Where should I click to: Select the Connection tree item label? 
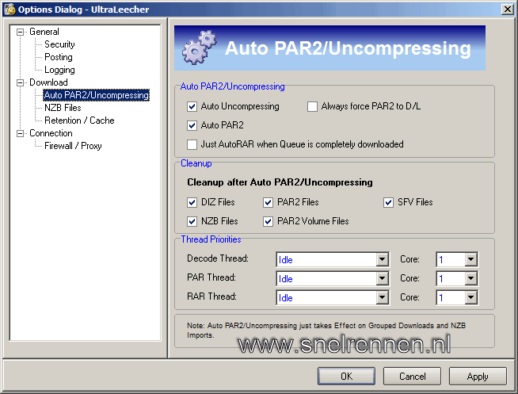click(x=51, y=133)
